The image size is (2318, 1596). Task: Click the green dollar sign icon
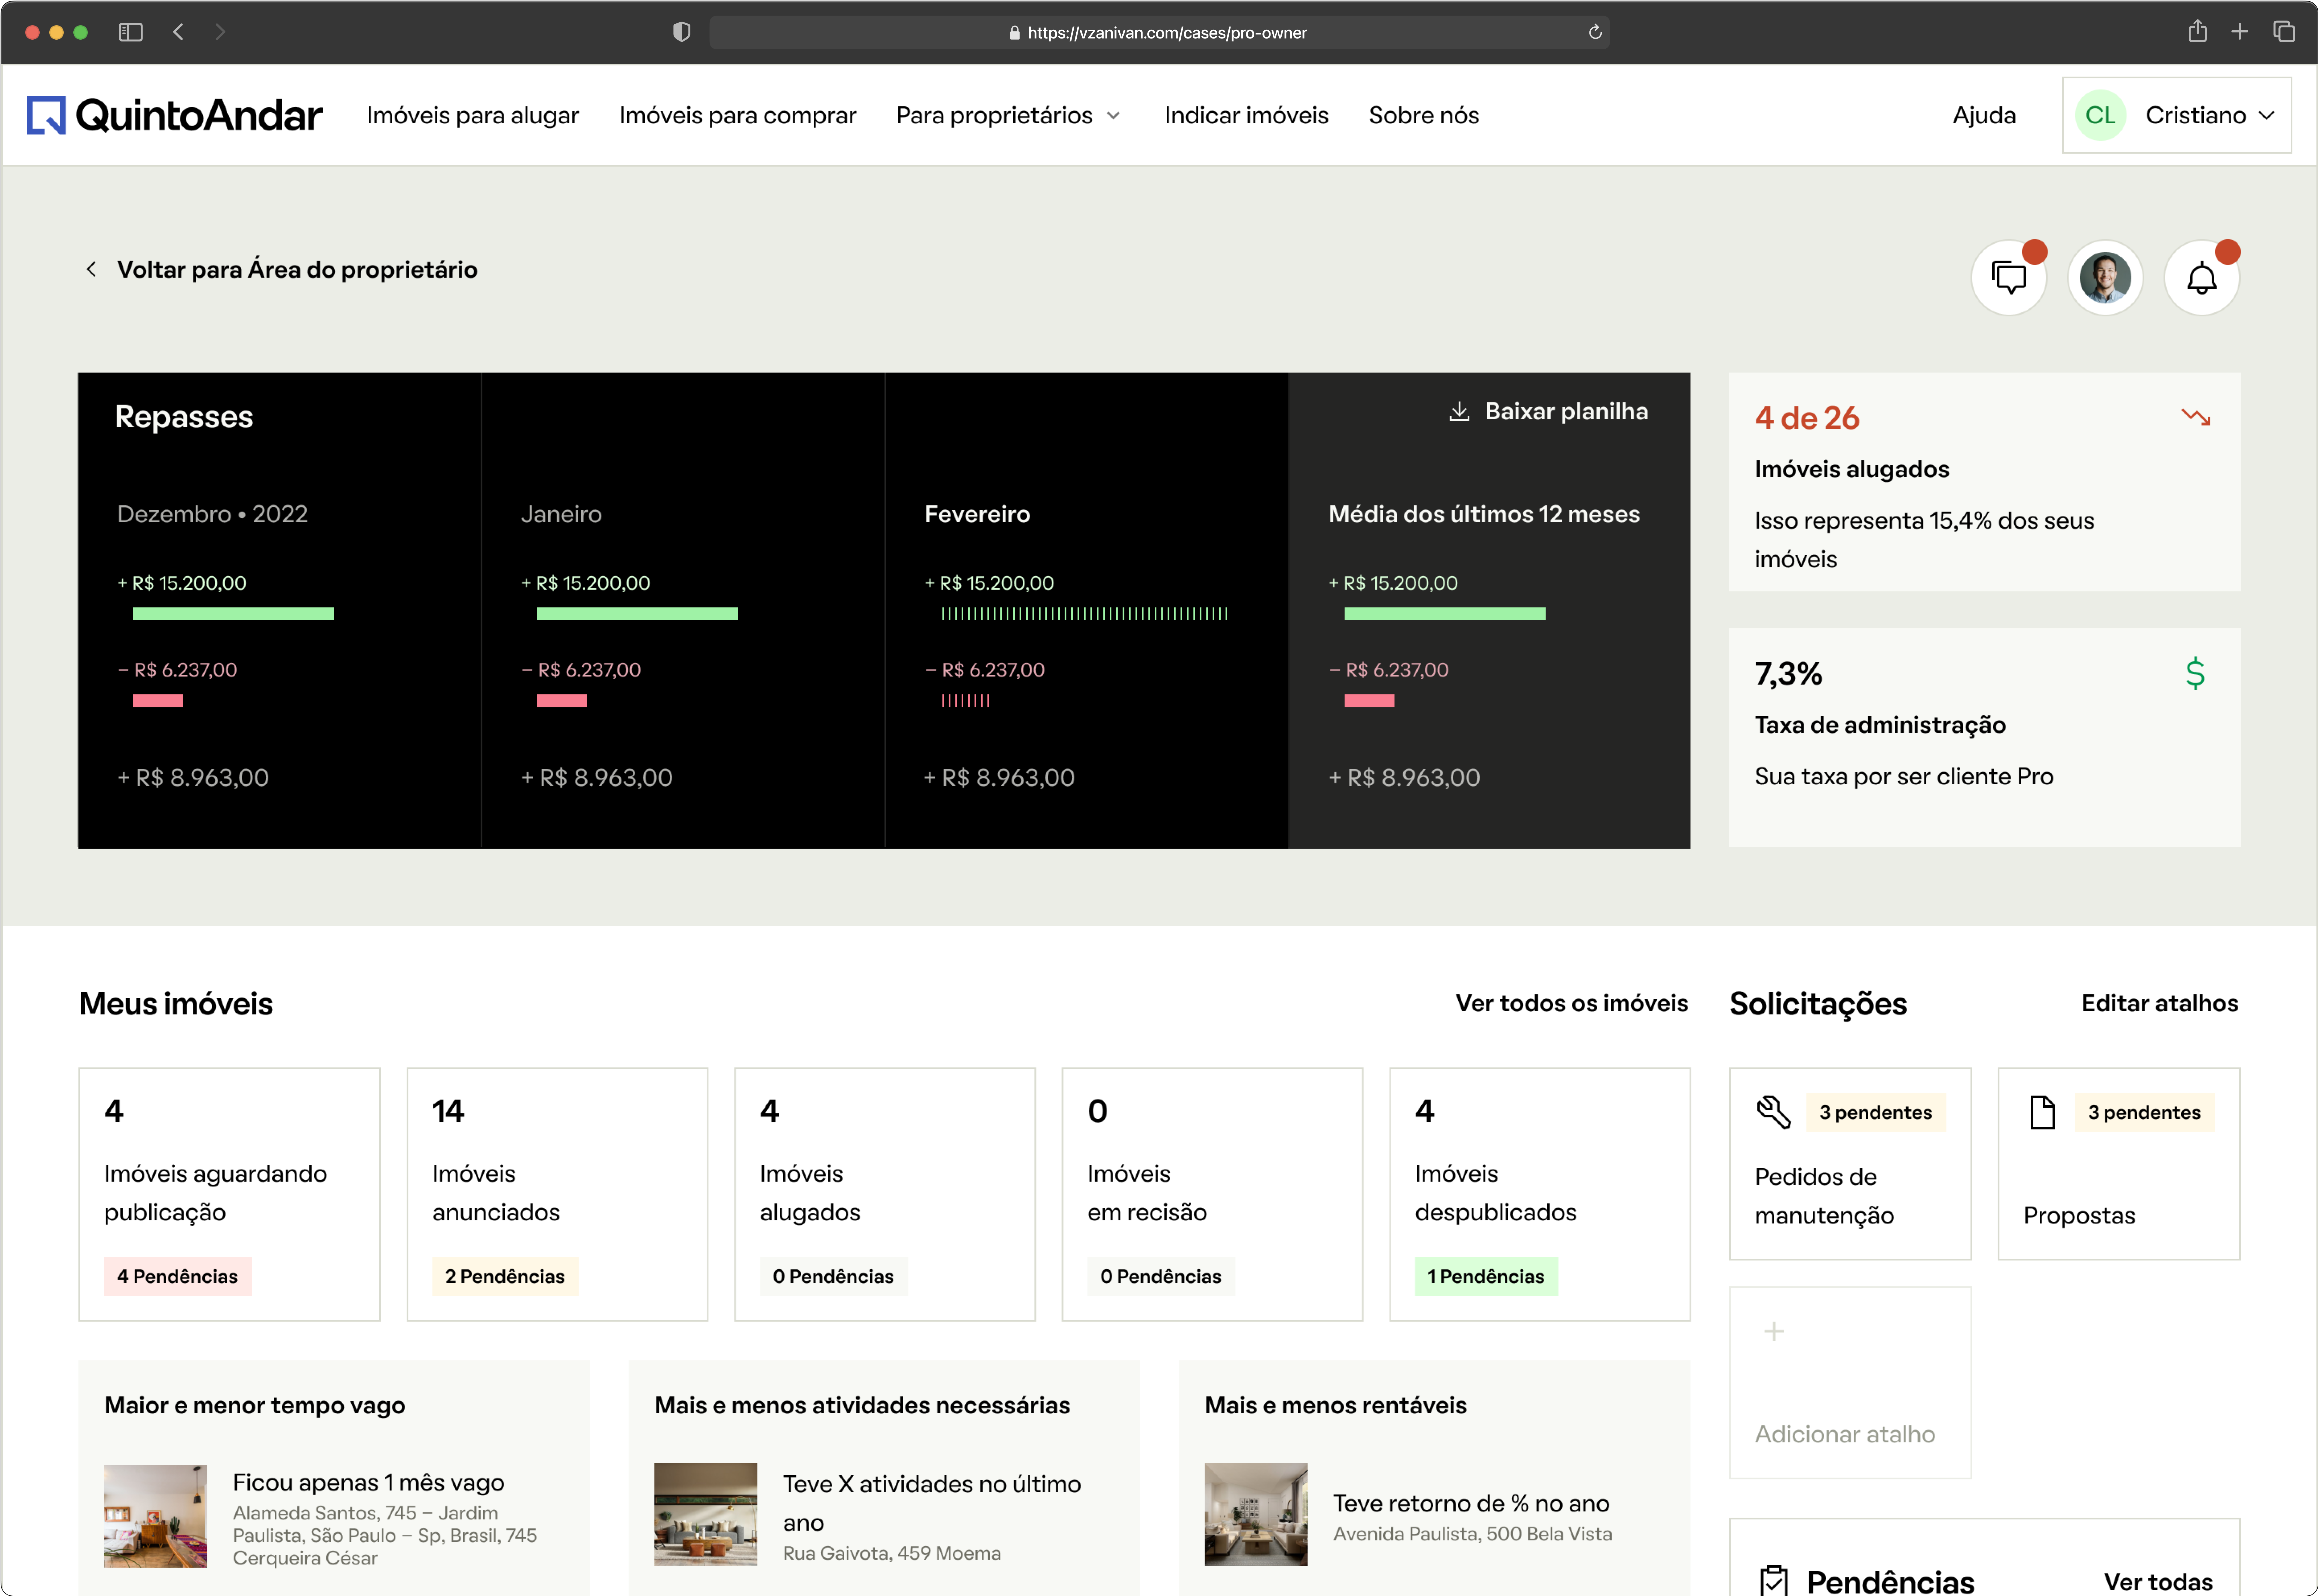[2195, 673]
